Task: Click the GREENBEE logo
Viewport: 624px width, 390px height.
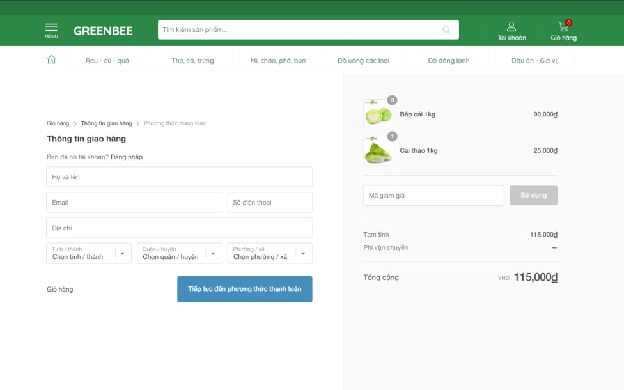Action: (x=103, y=31)
